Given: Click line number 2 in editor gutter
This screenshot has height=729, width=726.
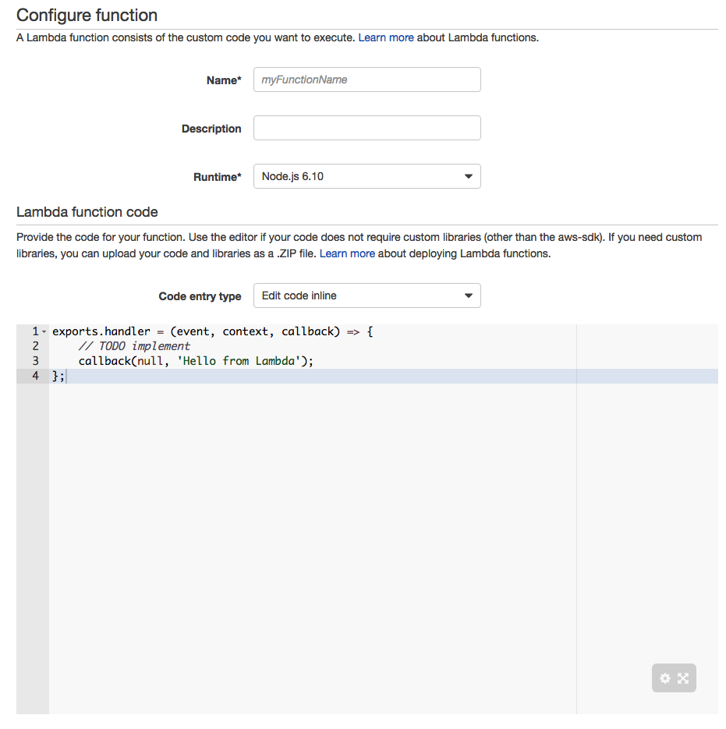Looking at the screenshot, I should coord(35,346).
